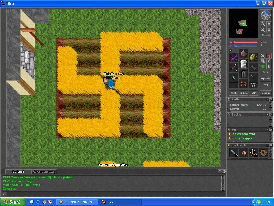Toggle the VIP window button
The image size is (274, 206).
pos(253,93)
